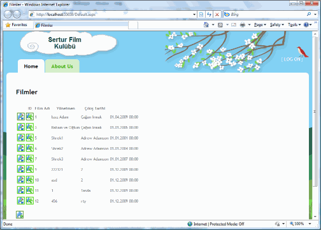321x230 pixels.
Task: Click the Print icon in the command bar
Action: point(243,25)
